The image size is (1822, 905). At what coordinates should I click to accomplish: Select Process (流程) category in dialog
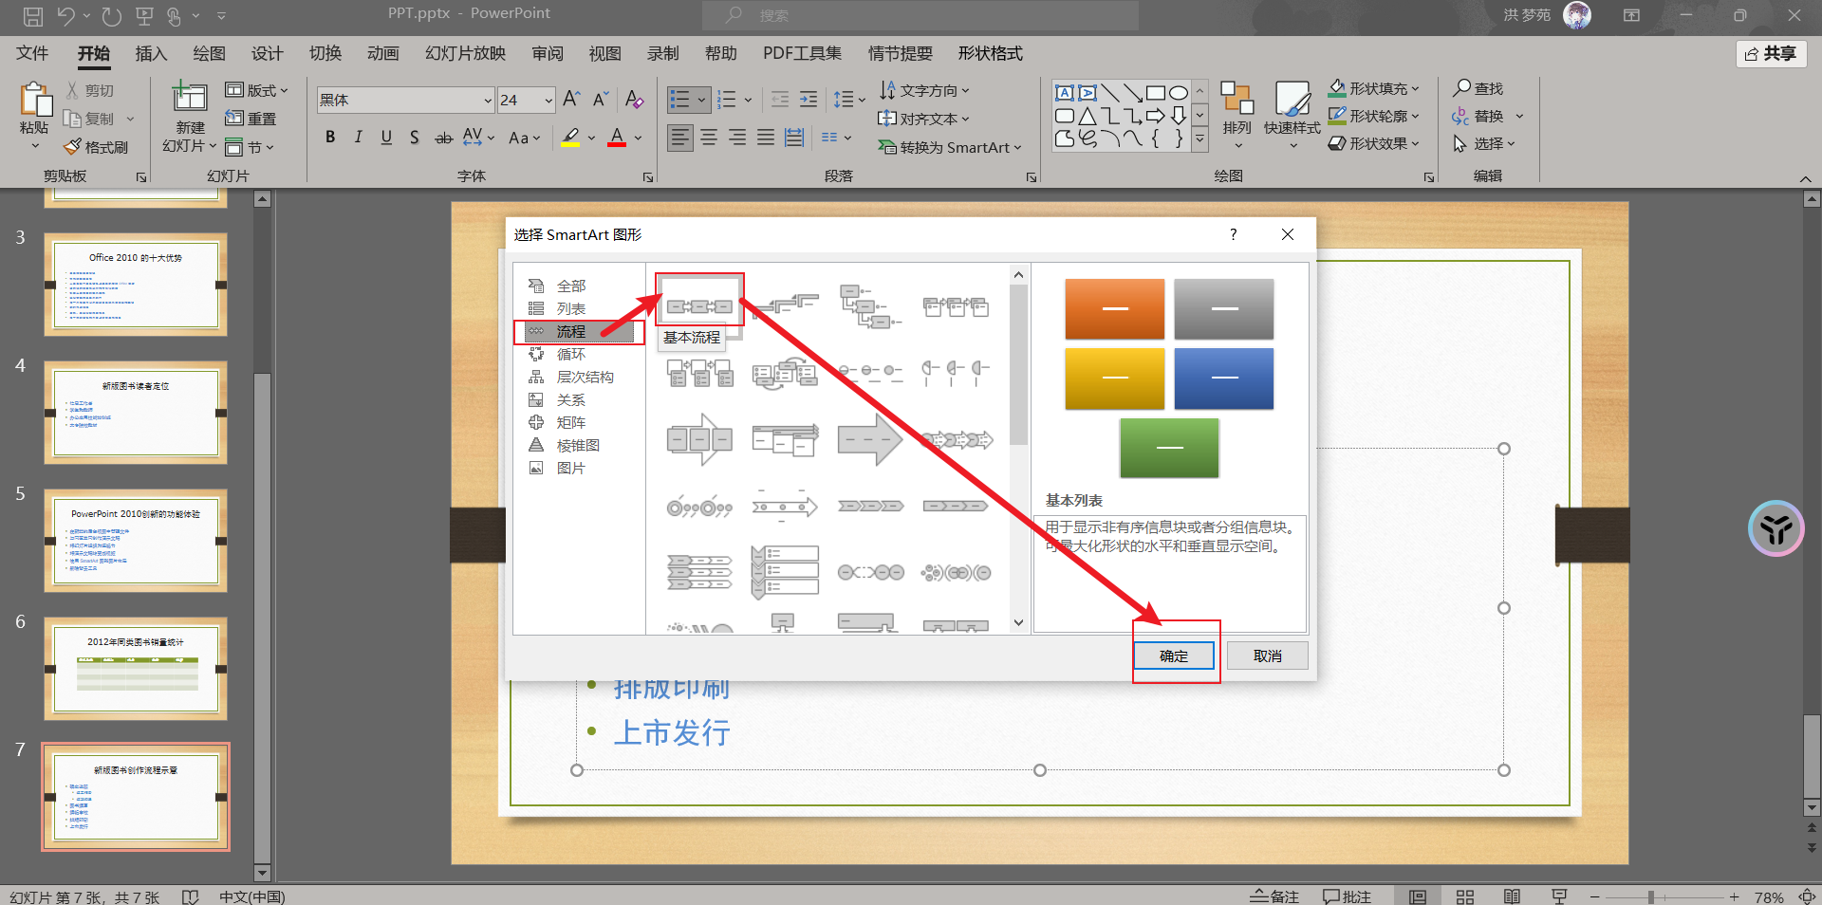click(578, 331)
